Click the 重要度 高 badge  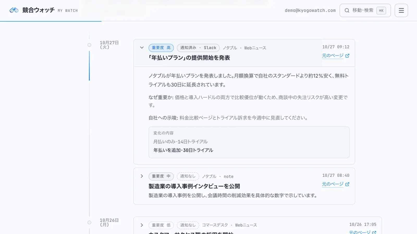tap(161, 48)
